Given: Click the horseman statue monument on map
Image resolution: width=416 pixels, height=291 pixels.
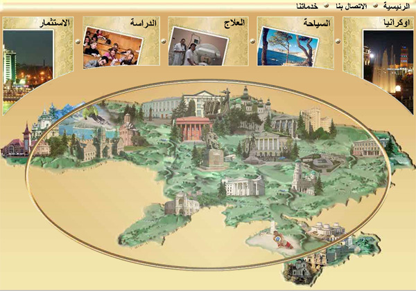Looking at the screenshot, I should (x=213, y=151).
